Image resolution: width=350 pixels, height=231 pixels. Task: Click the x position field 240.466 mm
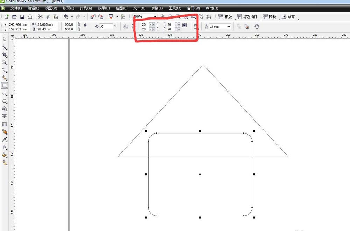coord(19,24)
